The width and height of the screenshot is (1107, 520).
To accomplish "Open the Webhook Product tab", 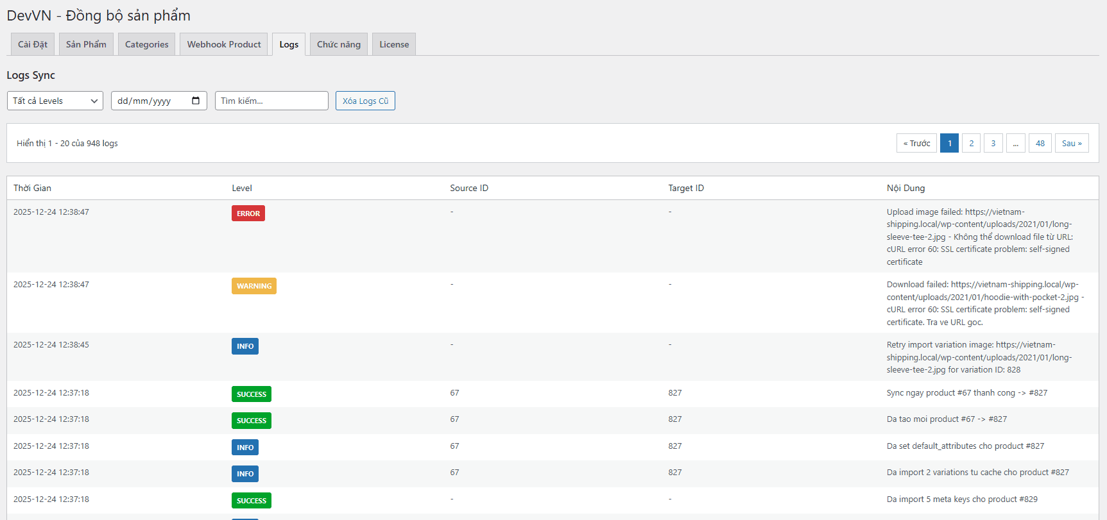I will pos(224,44).
